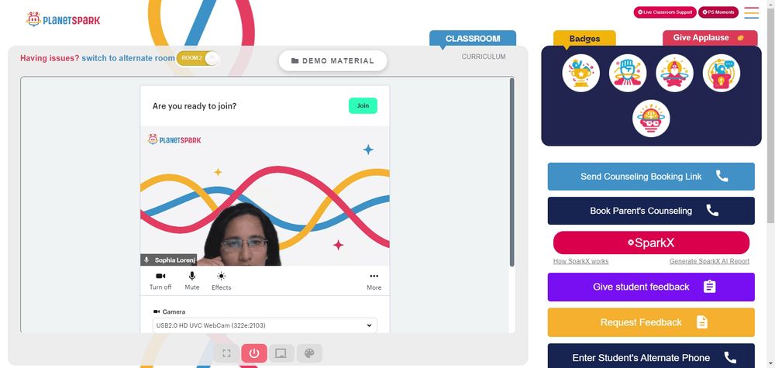Open PS Moments
Image resolution: width=775 pixels, height=368 pixels.
point(718,12)
